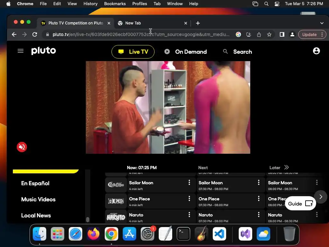Click the category list scrollbar thumb
Viewport: 329px width, 247px height.
(x=88, y=219)
